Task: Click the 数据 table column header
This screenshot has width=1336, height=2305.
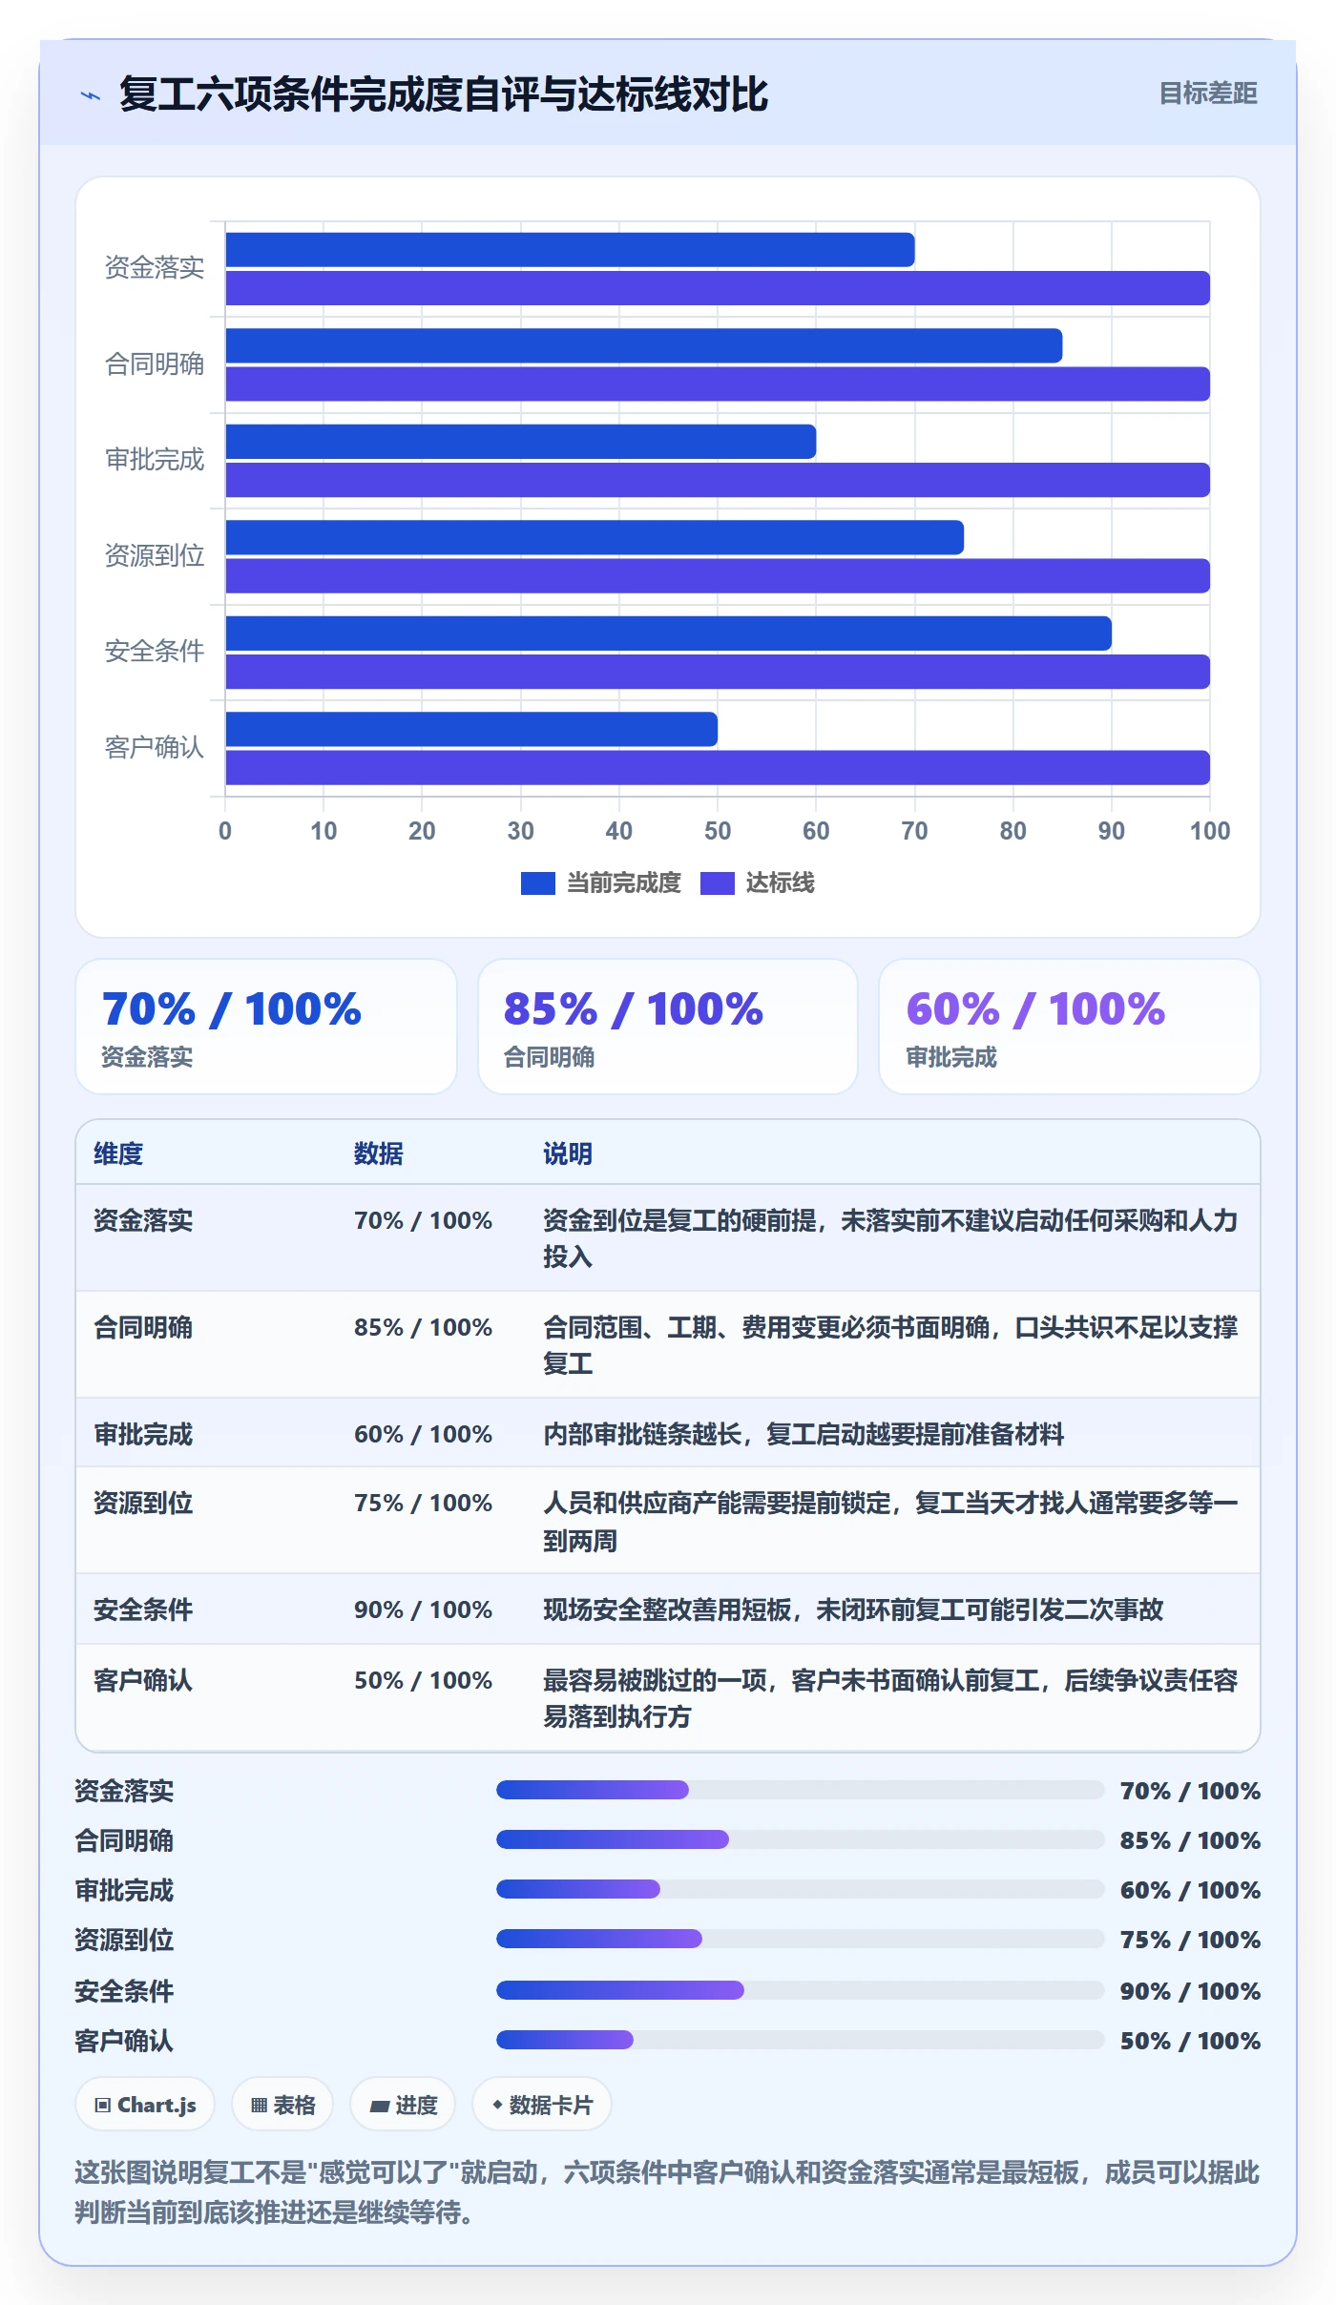Action: (379, 1153)
